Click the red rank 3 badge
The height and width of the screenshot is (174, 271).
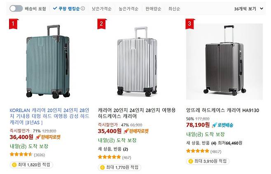coord(189,24)
